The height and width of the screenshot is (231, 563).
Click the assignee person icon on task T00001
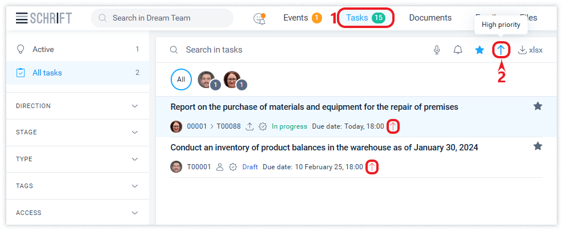[x=219, y=167]
